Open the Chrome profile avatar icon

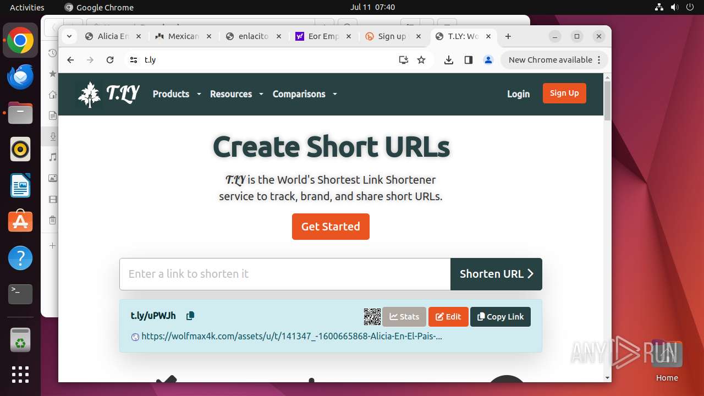click(488, 60)
